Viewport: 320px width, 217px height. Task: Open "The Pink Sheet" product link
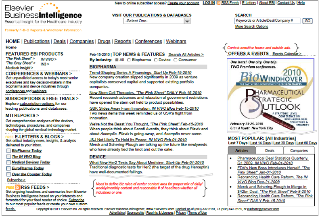[x=20, y=59]
